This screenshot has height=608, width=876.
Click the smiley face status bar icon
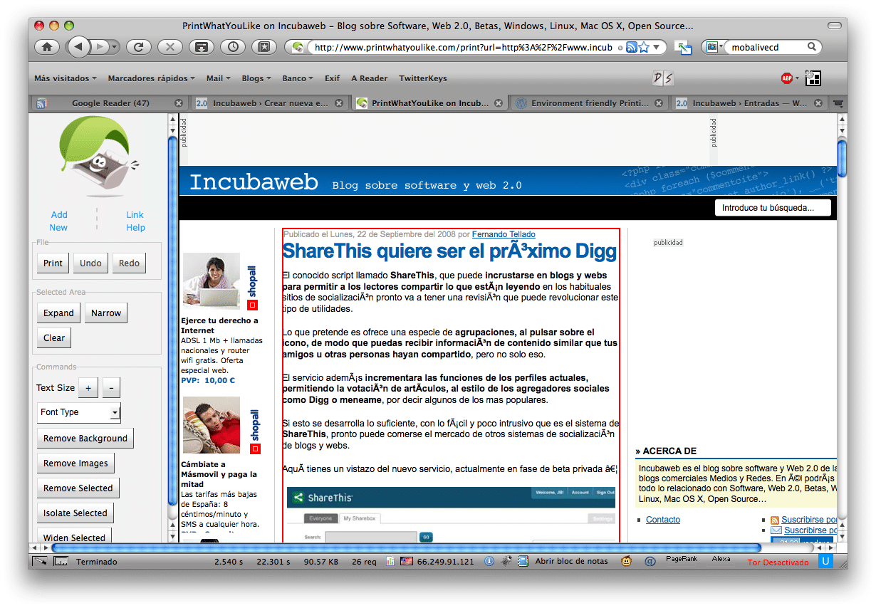coord(626,561)
